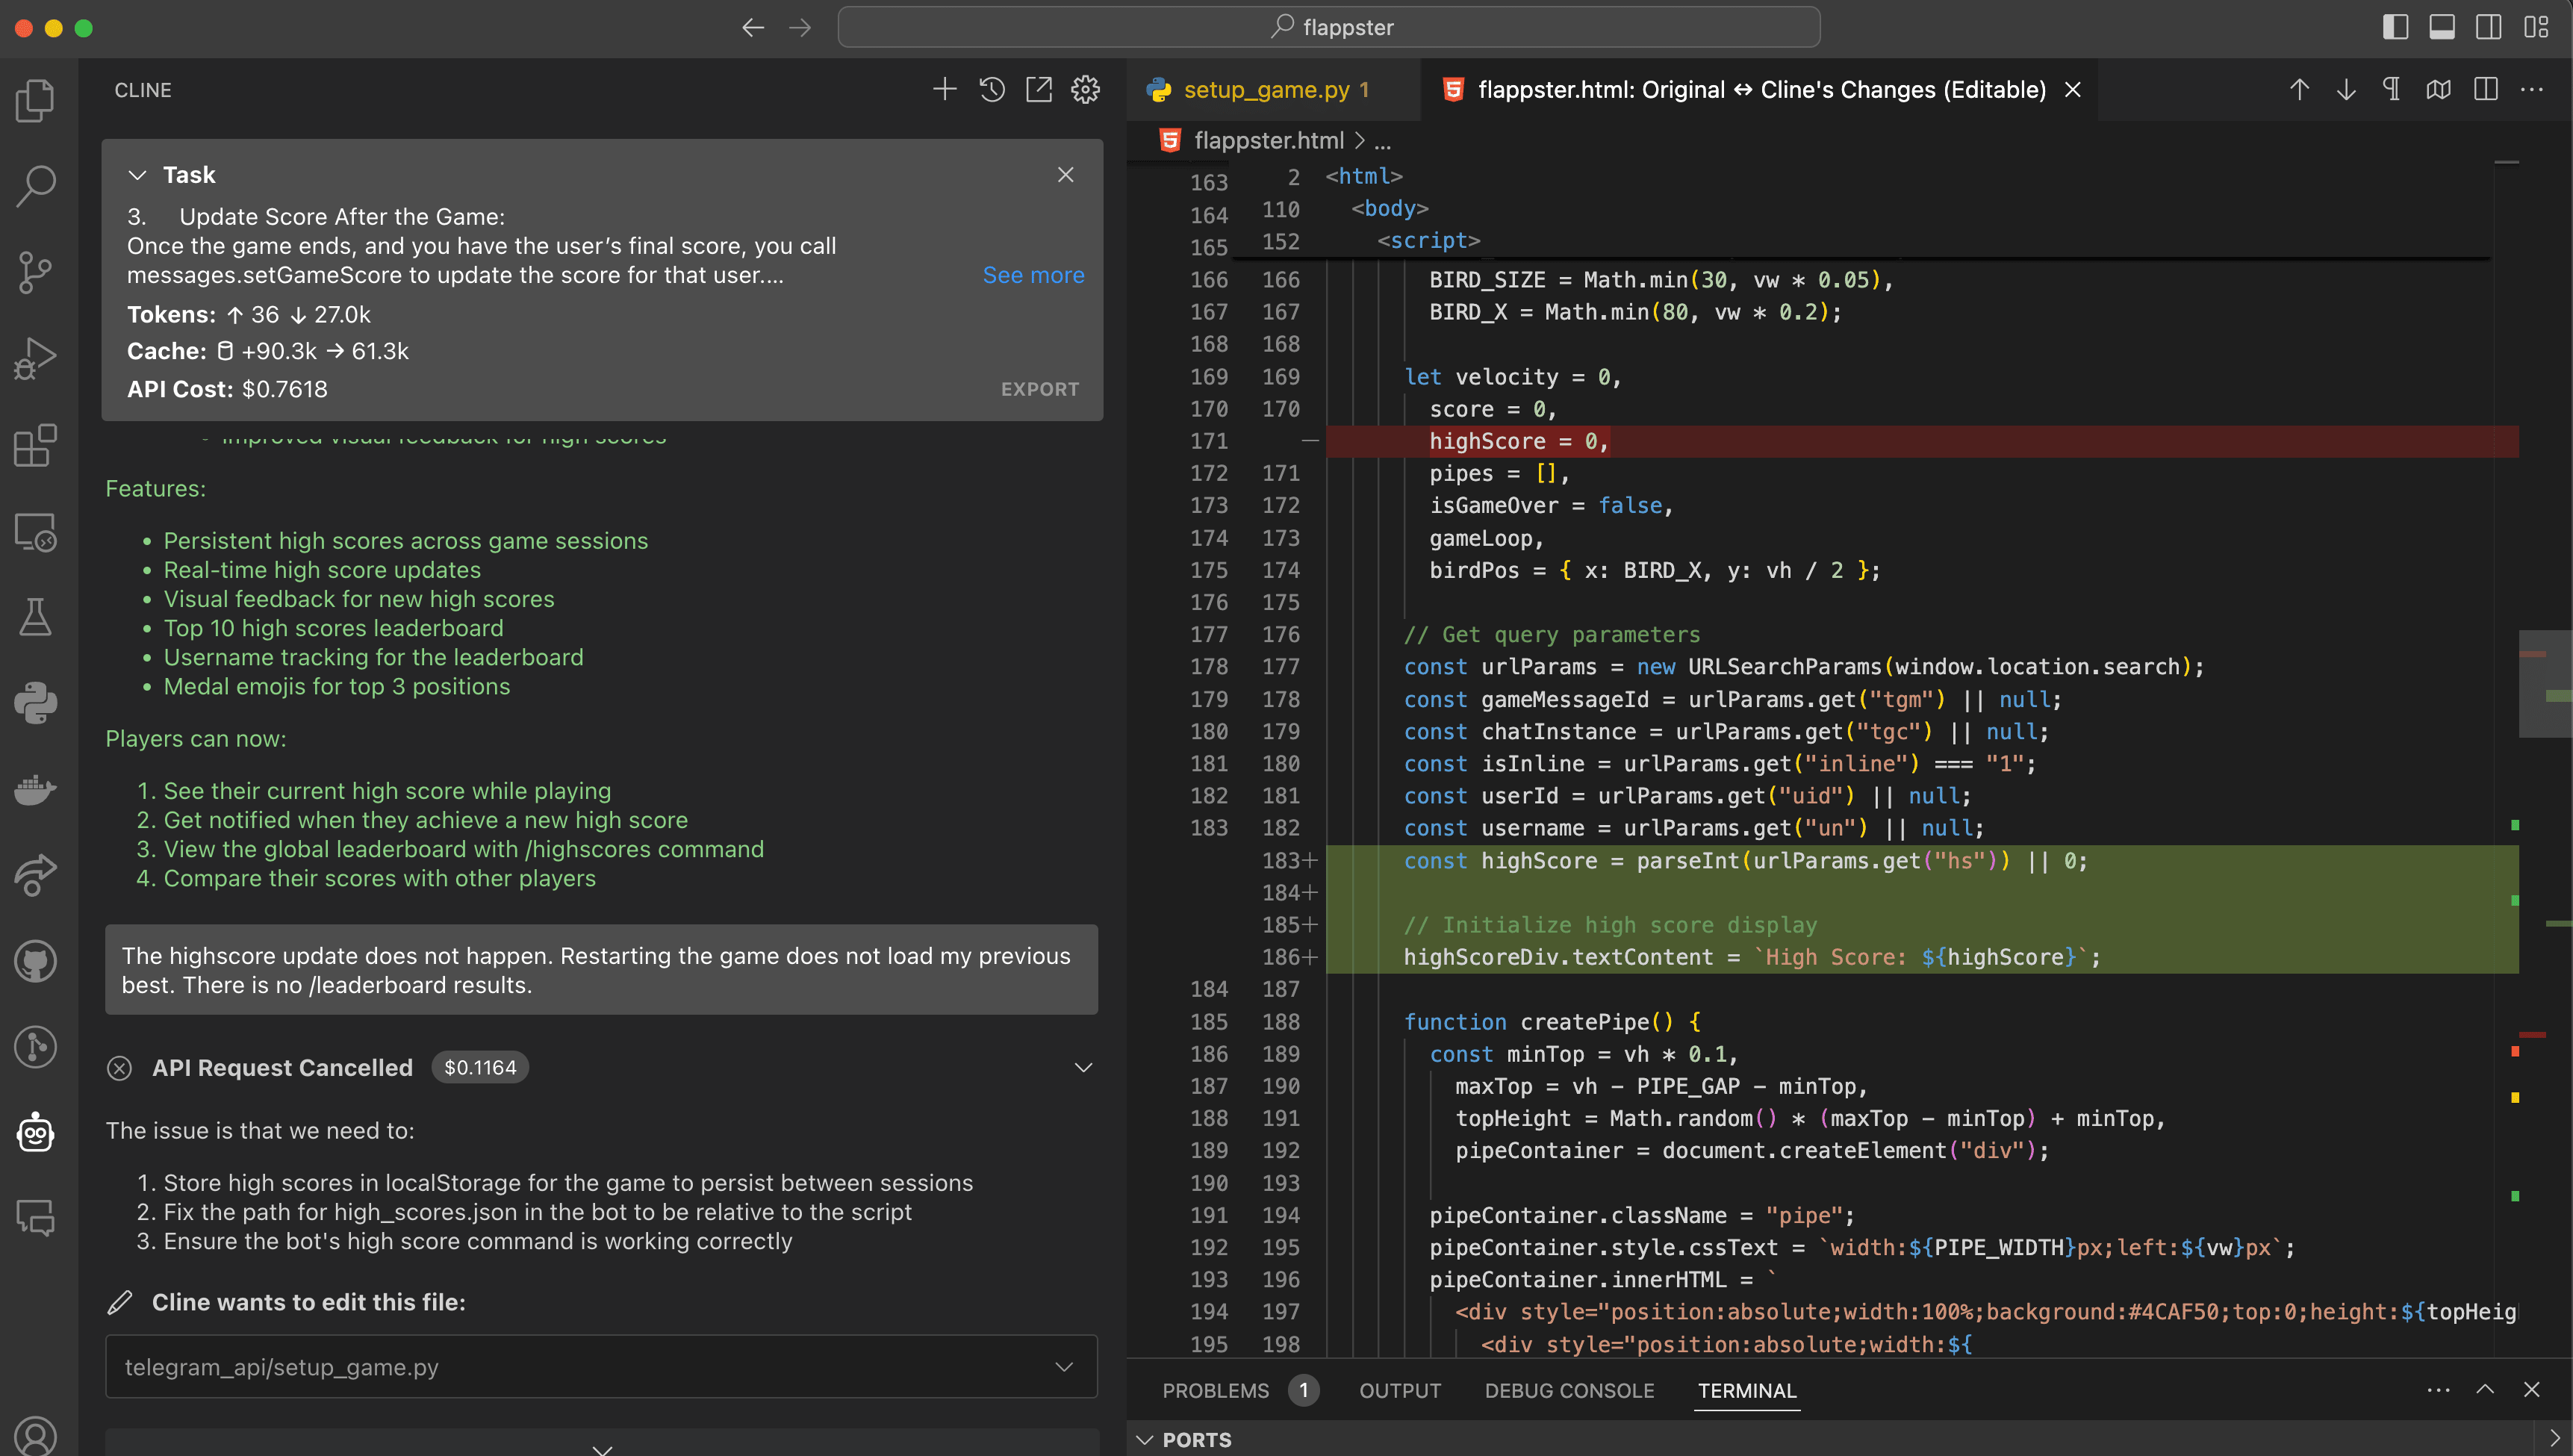The image size is (2573, 1456).
Task: Toggle the bottom panel visibility
Action: click(x=2442, y=28)
